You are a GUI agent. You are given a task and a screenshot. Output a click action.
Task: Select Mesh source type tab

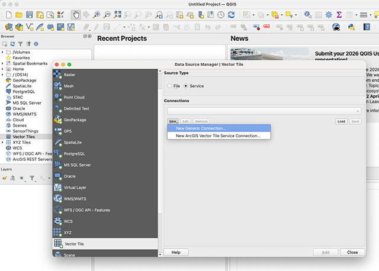tap(105, 86)
